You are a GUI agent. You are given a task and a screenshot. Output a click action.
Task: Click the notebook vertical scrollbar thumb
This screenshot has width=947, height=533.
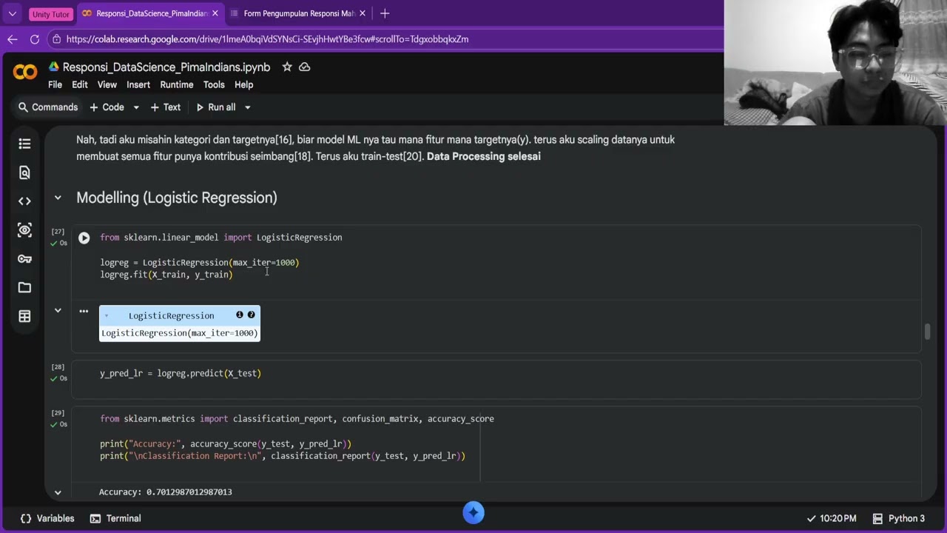pos(927,332)
